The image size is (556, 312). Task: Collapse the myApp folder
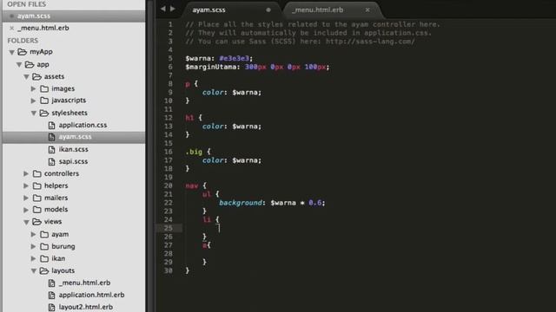point(11,52)
